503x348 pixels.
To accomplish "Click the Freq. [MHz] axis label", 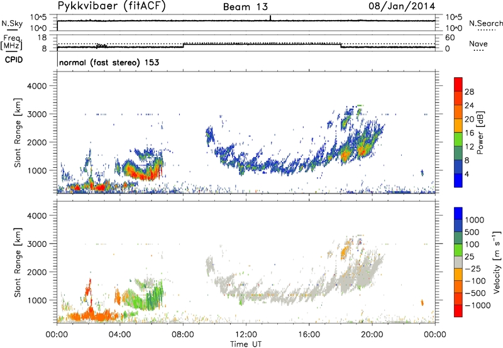I will (11, 43).
